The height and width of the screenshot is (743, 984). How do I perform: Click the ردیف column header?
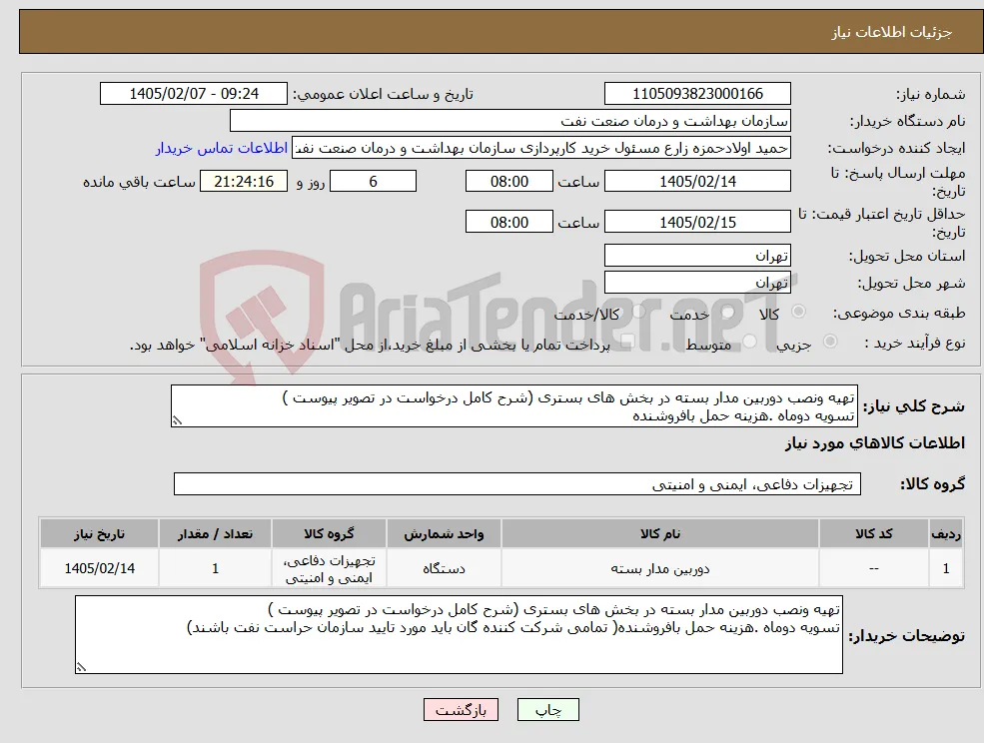pos(946,534)
